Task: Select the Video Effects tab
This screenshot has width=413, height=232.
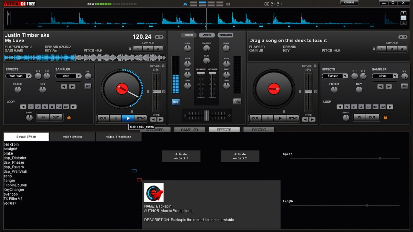Action: 72,137
